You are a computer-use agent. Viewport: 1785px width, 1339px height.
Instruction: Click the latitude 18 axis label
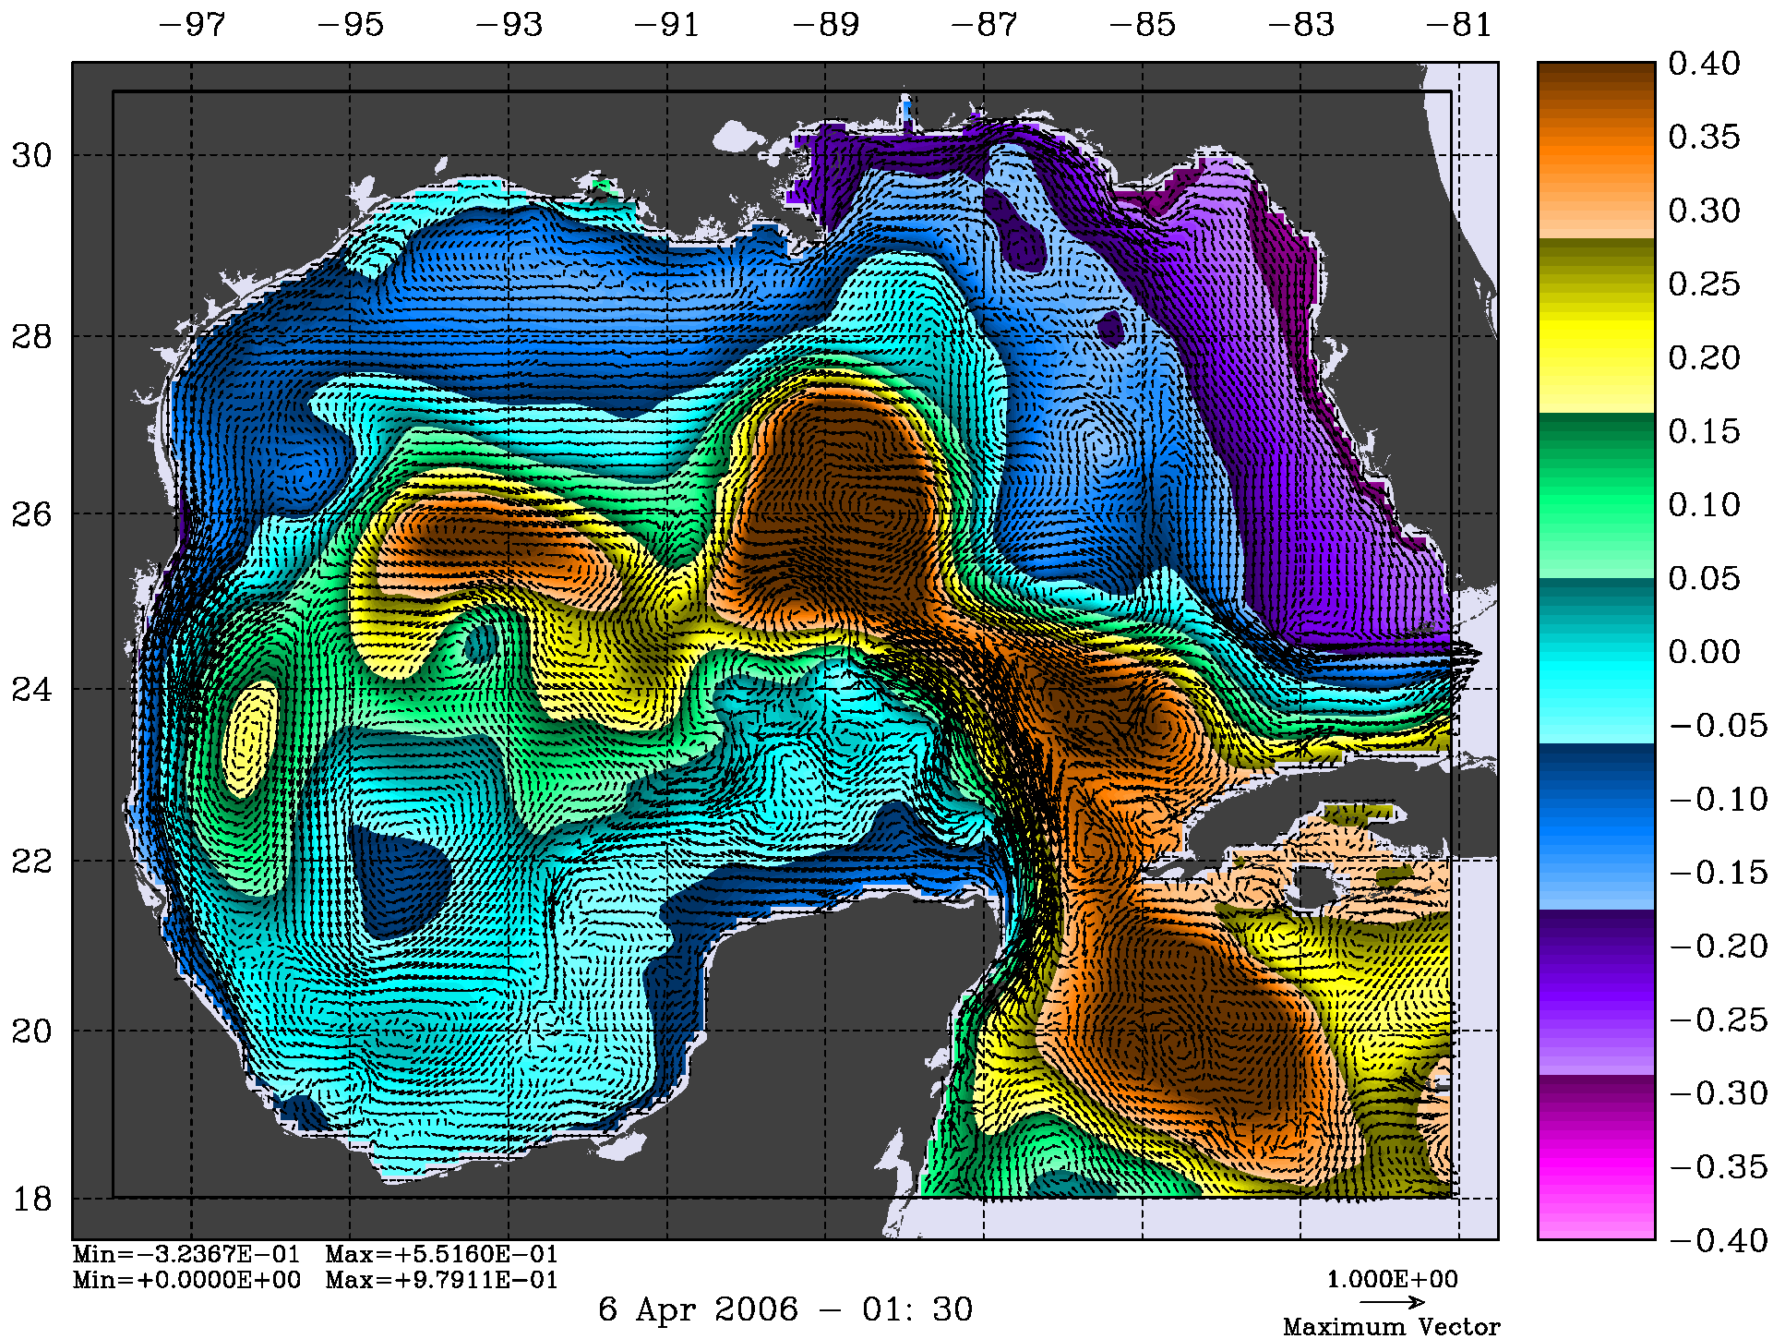tap(32, 1200)
